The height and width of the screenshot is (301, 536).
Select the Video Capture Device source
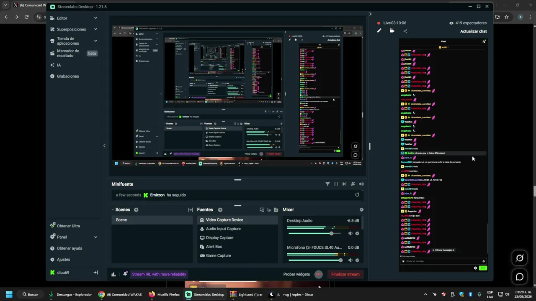(x=237, y=220)
